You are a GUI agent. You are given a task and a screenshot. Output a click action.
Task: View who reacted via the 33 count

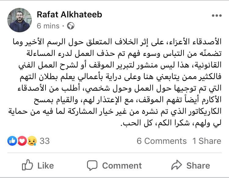coord(45,141)
